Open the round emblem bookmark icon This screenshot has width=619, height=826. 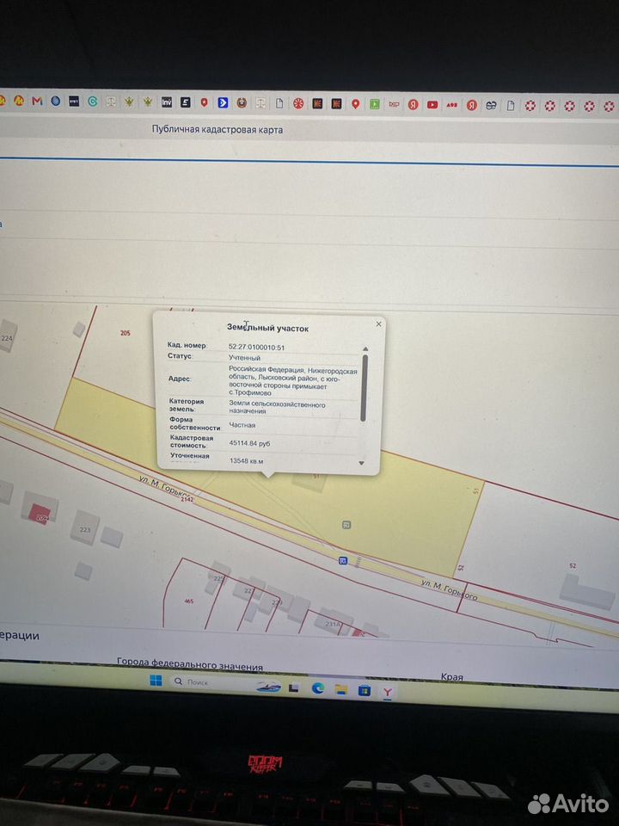tap(242, 102)
